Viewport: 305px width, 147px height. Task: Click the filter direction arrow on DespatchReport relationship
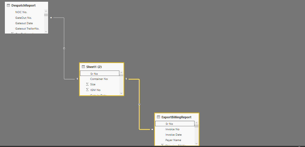64,48
